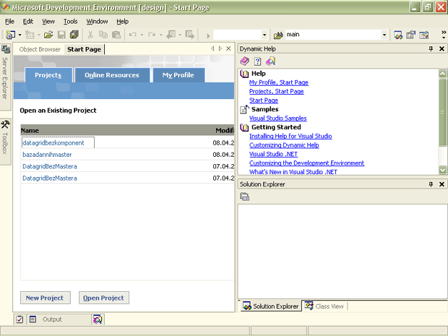Click the New Project toolbar icon

click(11, 35)
